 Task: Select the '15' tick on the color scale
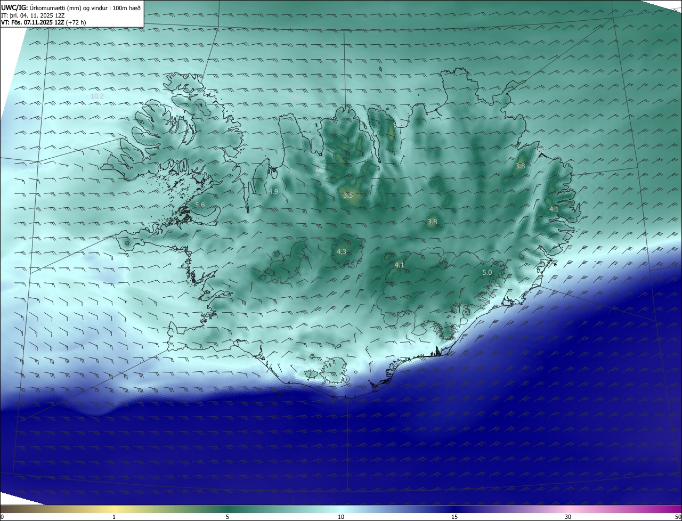454,517
